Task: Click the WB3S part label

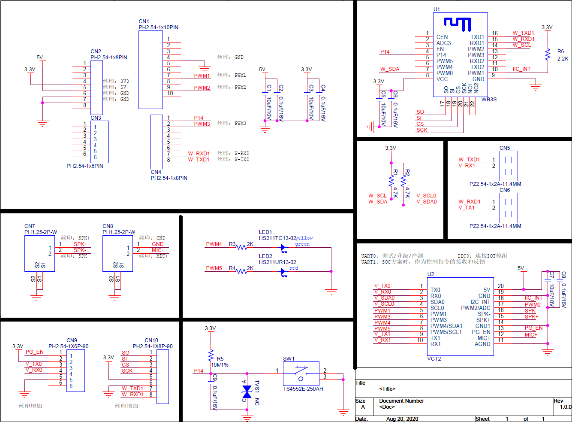Action: click(489, 100)
